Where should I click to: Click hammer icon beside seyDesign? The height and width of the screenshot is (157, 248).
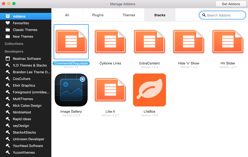(x=7, y=126)
